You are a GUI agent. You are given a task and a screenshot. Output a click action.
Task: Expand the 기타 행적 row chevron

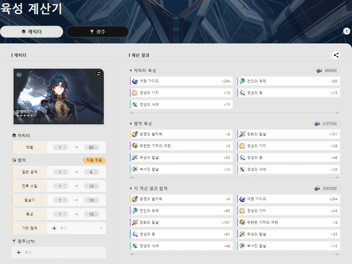click(x=101, y=228)
